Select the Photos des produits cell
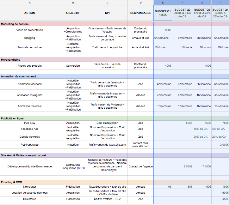This screenshot has height=205, width=230. [29, 66]
